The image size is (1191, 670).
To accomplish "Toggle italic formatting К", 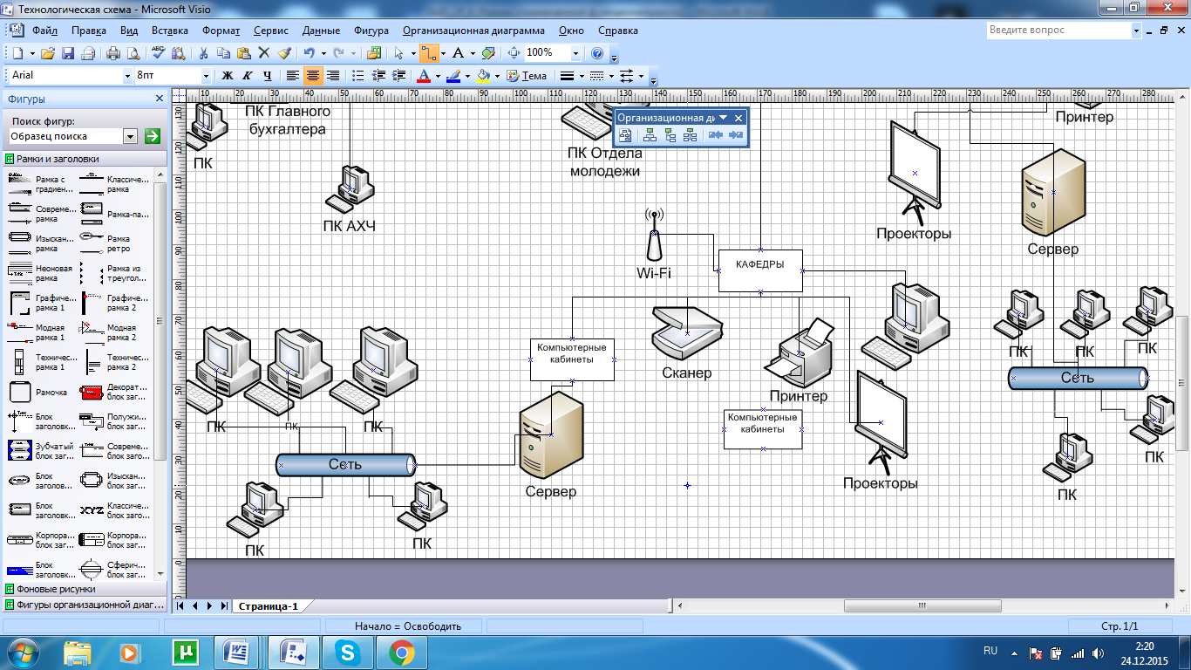I will 248,76.
